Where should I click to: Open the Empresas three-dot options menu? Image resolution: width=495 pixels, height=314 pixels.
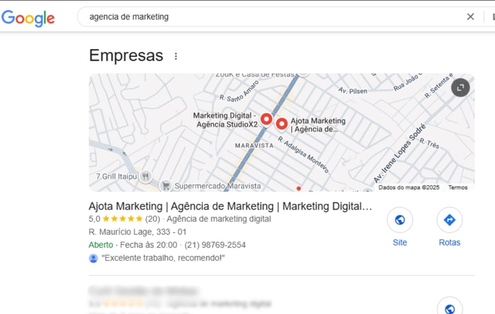[x=176, y=56]
